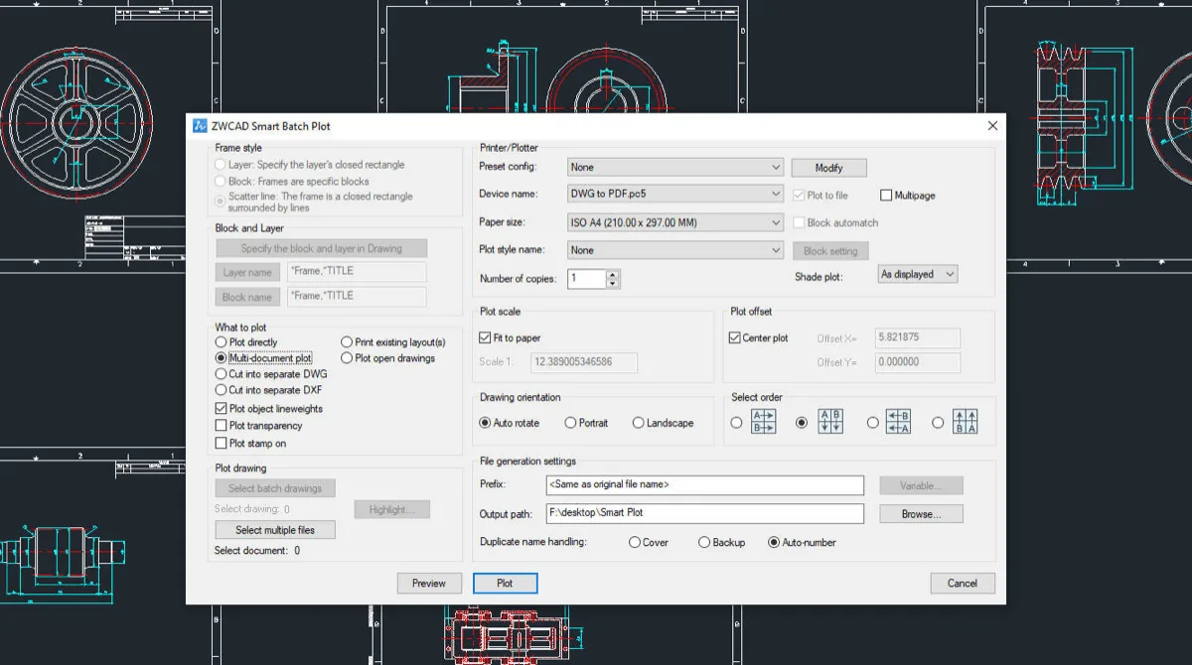
Task: Select the Multi-document plot radio button
Action: tap(221, 358)
